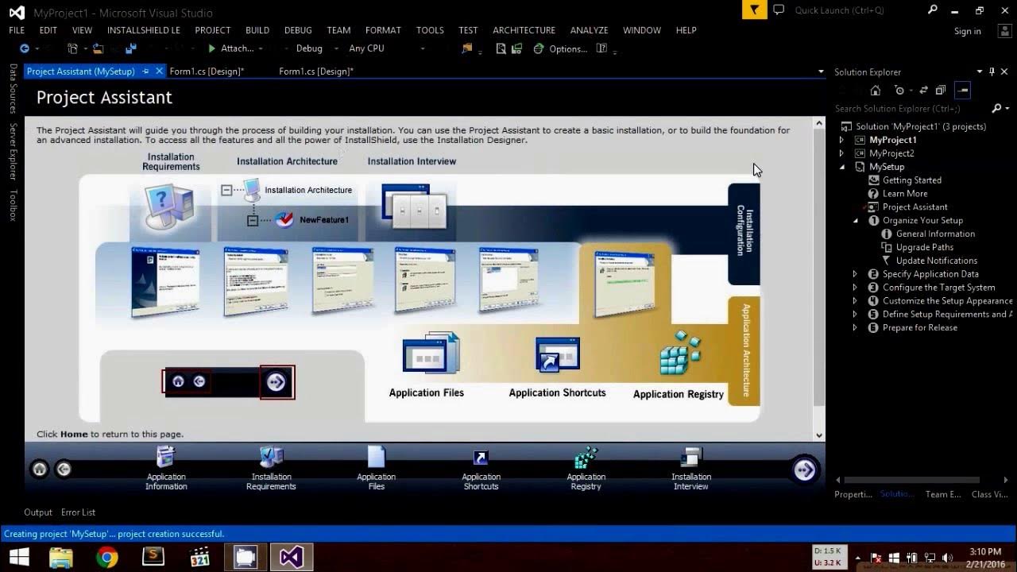The image size is (1017, 572).
Task: Click Sync with Active Document in Solution Explorer
Action: 923,91
